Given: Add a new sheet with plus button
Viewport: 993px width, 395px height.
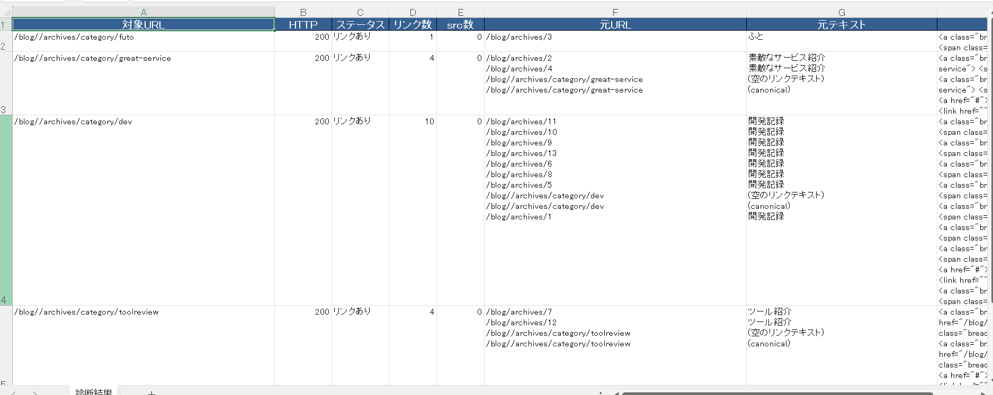Looking at the screenshot, I should click(x=151, y=392).
